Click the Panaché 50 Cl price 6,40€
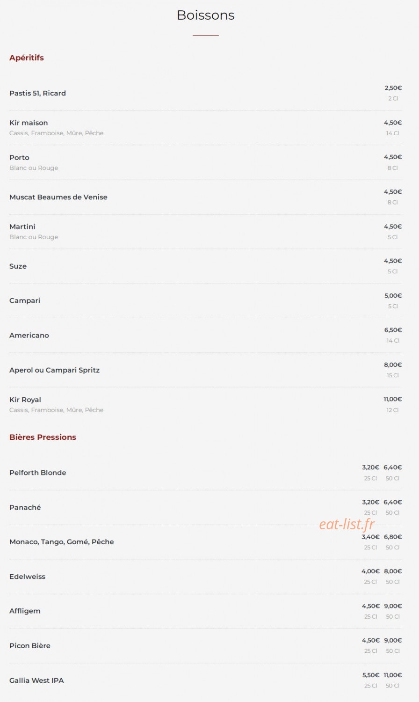 (393, 502)
